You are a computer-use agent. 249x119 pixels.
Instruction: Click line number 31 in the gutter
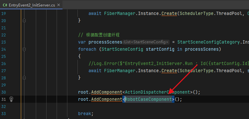click(x=4, y=99)
